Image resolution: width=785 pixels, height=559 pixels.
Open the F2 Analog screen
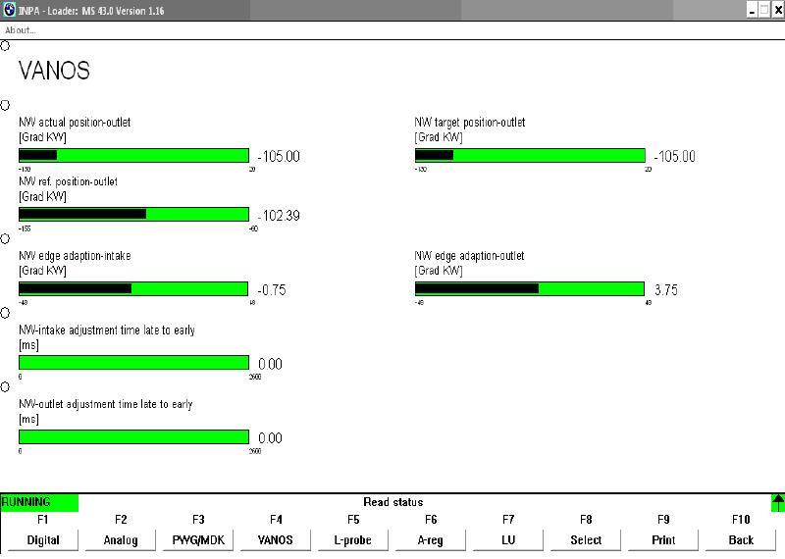(121, 540)
